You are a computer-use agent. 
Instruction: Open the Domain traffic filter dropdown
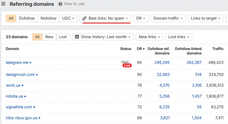click(x=168, y=18)
